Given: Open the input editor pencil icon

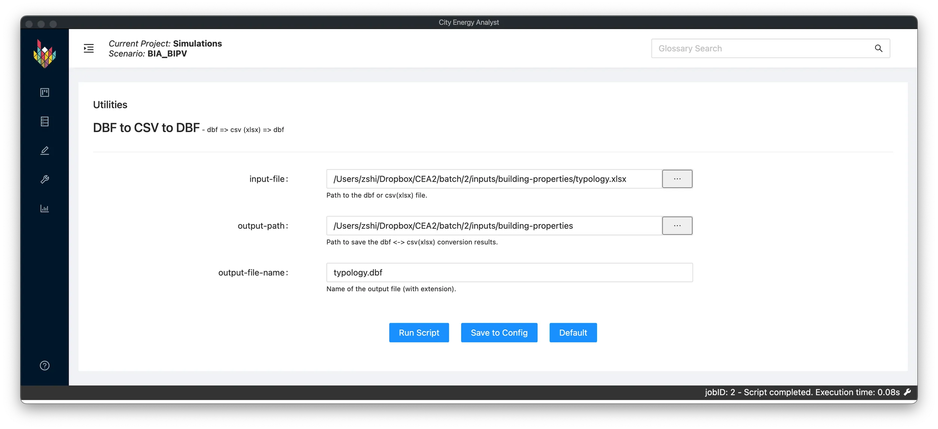Looking at the screenshot, I should [45, 151].
